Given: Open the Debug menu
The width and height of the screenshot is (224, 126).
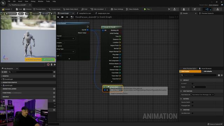Looking at the screenshot, I should (33, 1).
